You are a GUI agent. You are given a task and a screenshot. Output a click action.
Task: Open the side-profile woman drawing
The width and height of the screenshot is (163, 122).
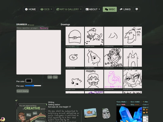[x=94, y=57]
